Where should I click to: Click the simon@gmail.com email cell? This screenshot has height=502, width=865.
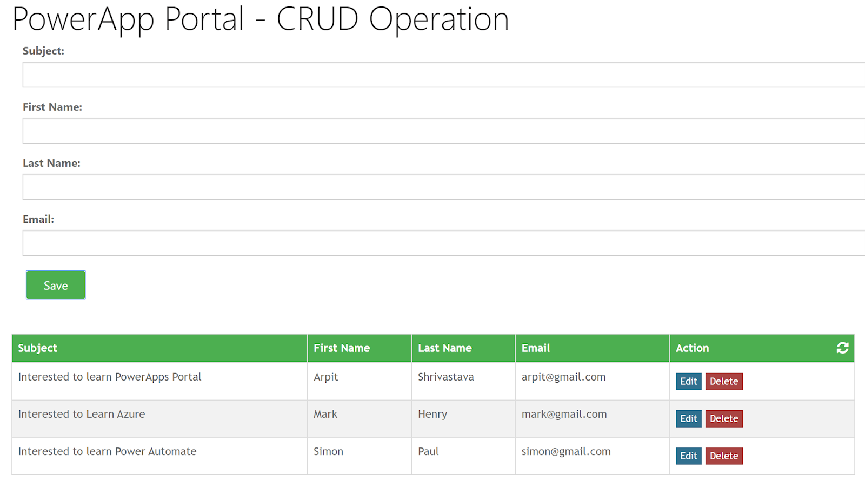coord(592,456)
